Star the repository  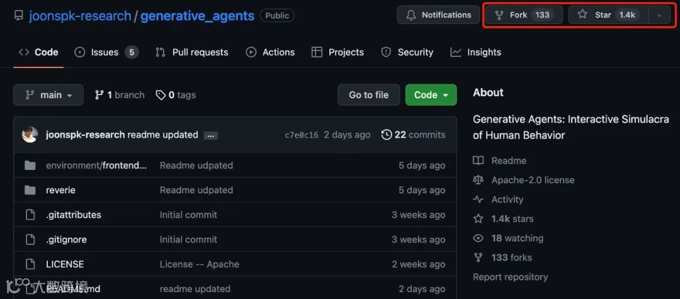pyautogui.click(x=608, y=14)
